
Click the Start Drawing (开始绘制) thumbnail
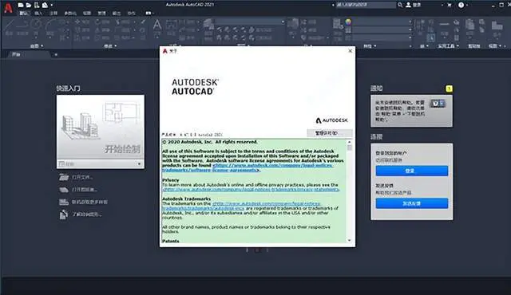tap(101, 127)
